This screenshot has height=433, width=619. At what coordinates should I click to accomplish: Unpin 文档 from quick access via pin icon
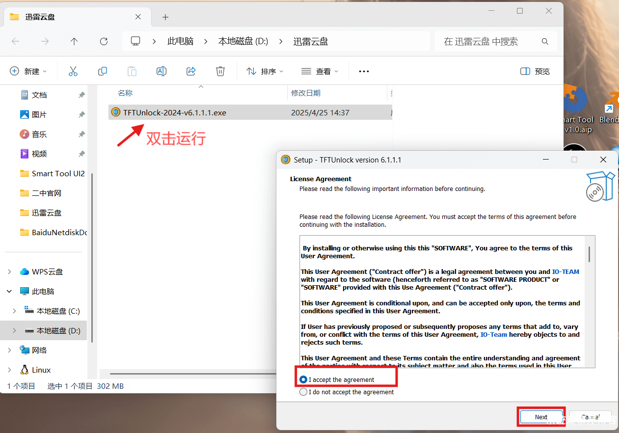81,95
